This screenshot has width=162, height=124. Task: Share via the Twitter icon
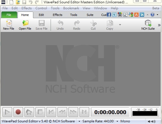click(x=114, y=15)
